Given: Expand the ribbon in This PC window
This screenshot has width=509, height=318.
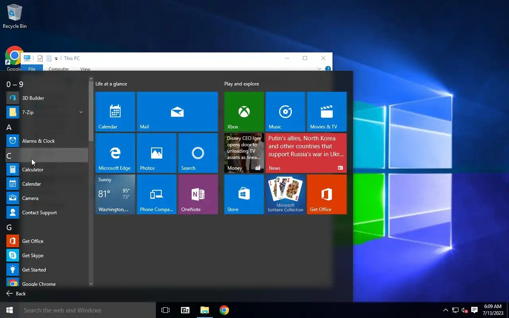Looking at the screenshot, I should 319,69.
